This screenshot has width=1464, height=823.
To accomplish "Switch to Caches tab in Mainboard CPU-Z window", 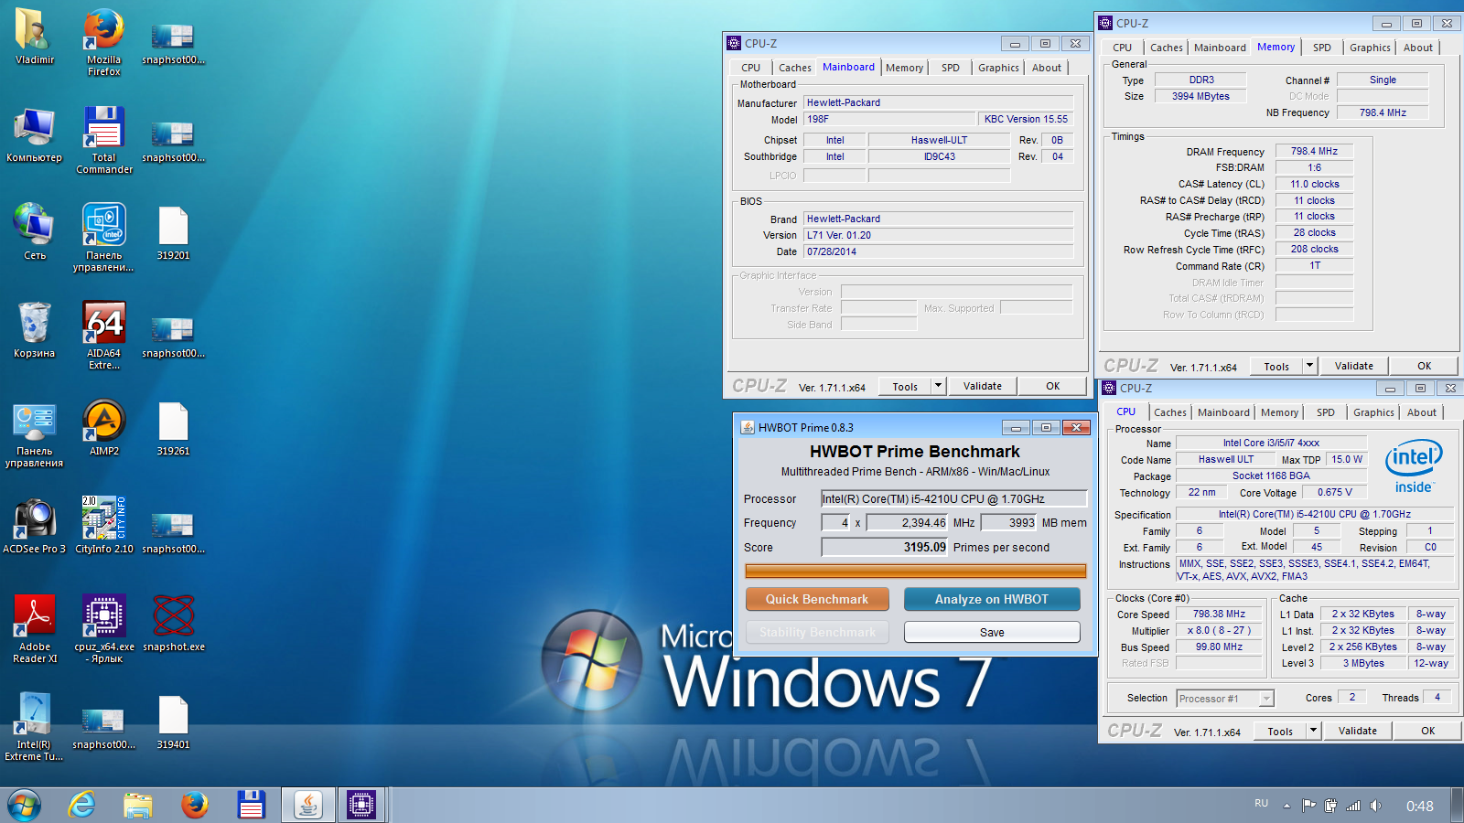I will (x=794, y=68).
